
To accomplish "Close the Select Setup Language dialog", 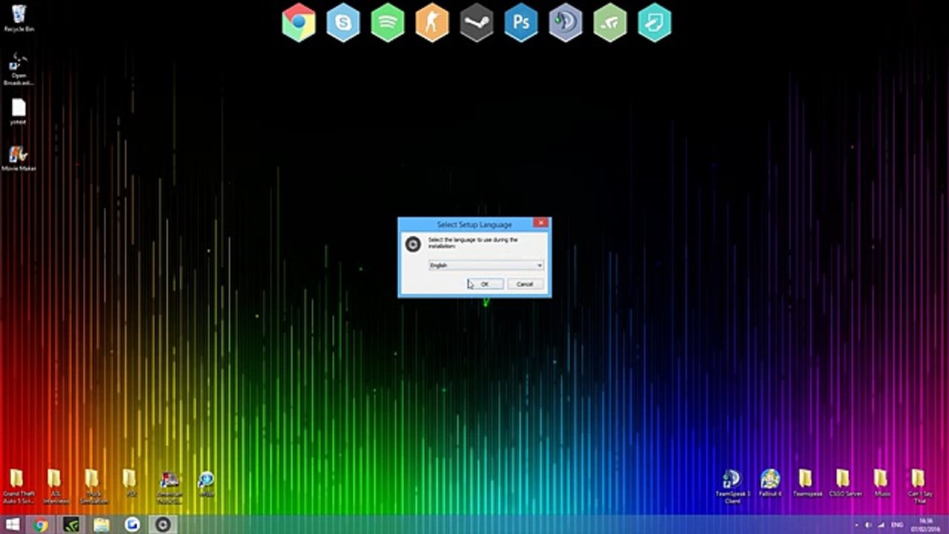I will tap(541, 222).
